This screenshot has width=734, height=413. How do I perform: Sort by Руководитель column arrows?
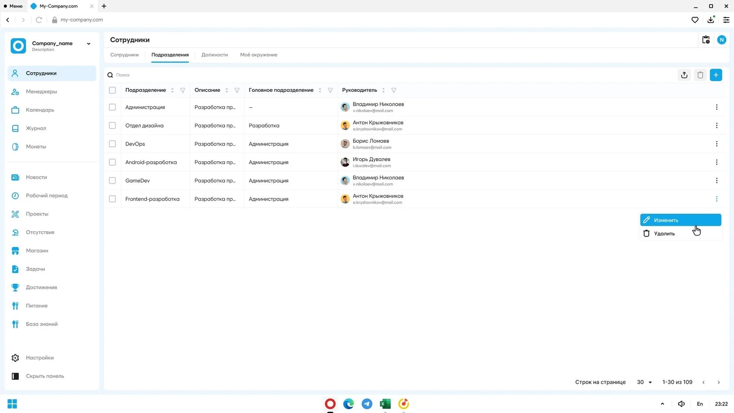click(383, 90)
